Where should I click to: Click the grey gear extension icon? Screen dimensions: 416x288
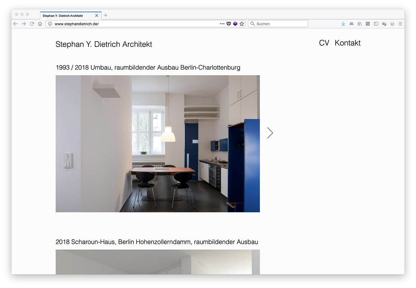click(x=392, y=24)
